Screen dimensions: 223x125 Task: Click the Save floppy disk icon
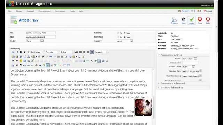coord(183,20)
